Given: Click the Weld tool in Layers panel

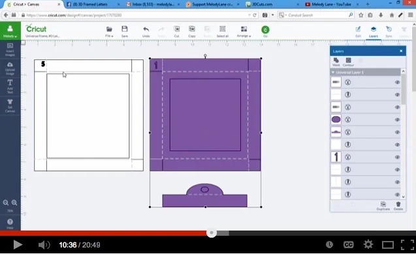Looking at the screenshot, I should pyautogui.click(x=336, y=62).
